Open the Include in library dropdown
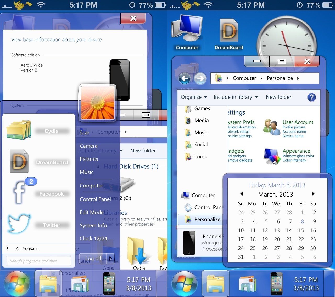The width and height of the screenshot is (335, 297). [236, 97]
